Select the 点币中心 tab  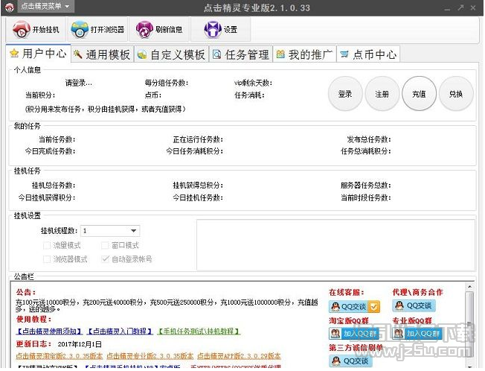click(368, 54)
